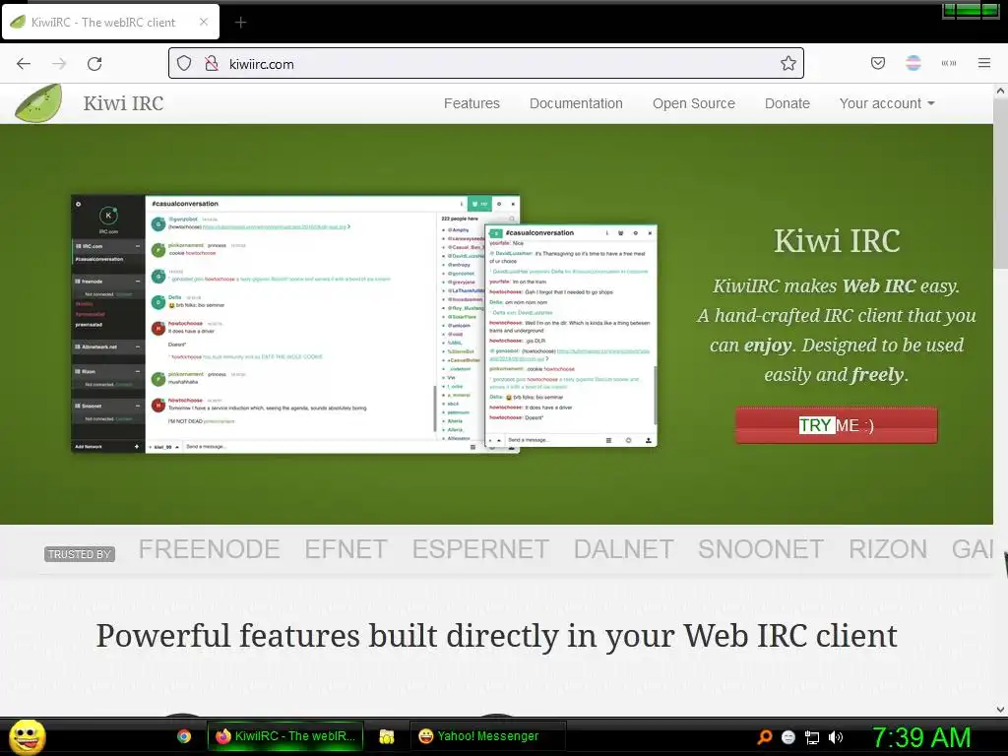Open the Firefox hamburger menu
Screen dimensions: 1008x756
coord(983,63)
